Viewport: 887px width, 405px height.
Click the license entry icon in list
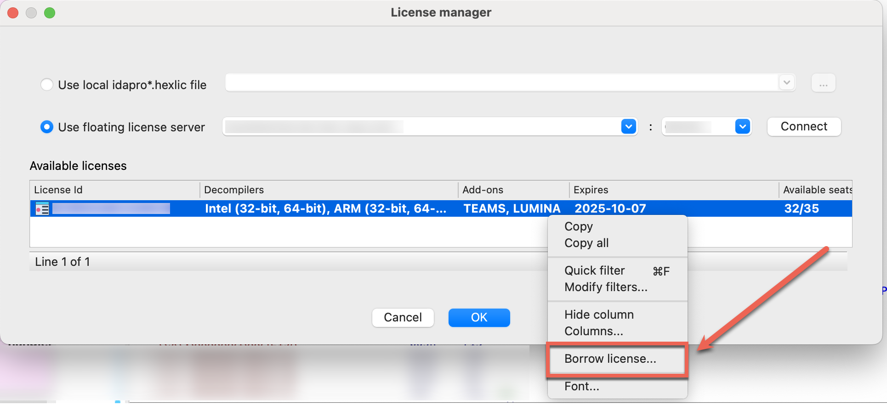click(x=42, y=209)
